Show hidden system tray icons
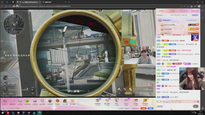This screenshot has width=205, height=115. (x=193, y=113)
